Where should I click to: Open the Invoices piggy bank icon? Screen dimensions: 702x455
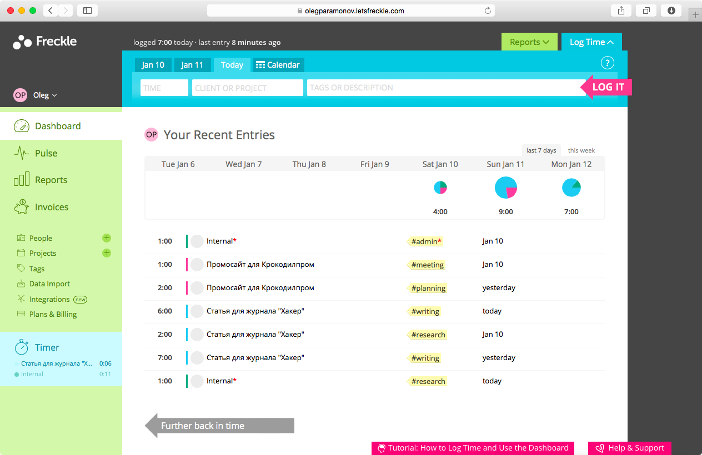pyautogui.click(x=21, y=207)
